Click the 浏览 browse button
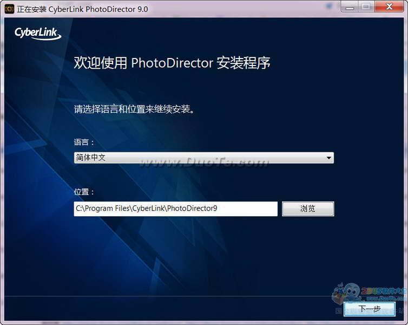Image resolution: width=408 pixels, height=325 pixels. (308, 209)
